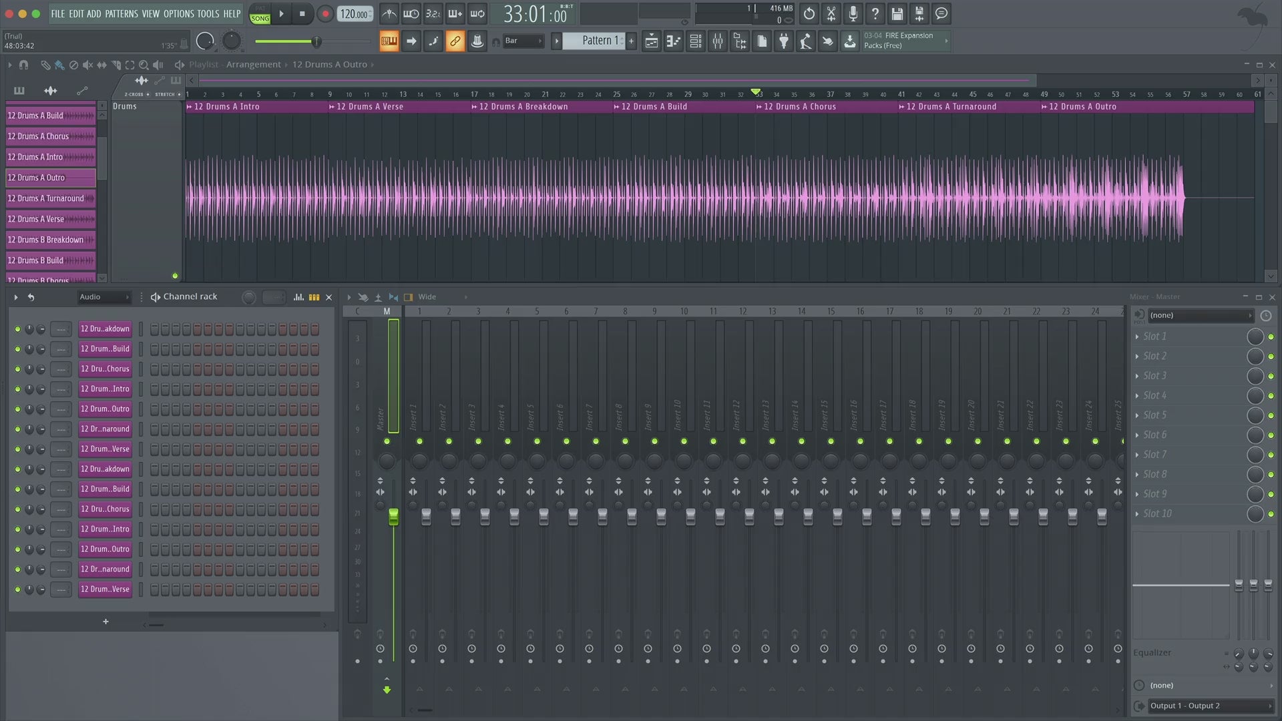This screenshot has width=1282, height=721.
Task: Open the TOOLS menu
Action: click(x=208, y=13)
